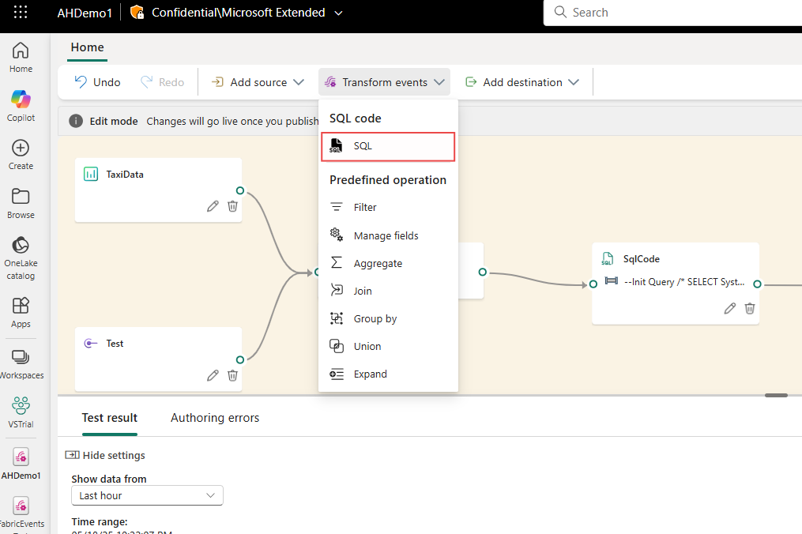The image size is (802, 534).
Task: Open the Add destination dropdown
Action: [522, 82]
